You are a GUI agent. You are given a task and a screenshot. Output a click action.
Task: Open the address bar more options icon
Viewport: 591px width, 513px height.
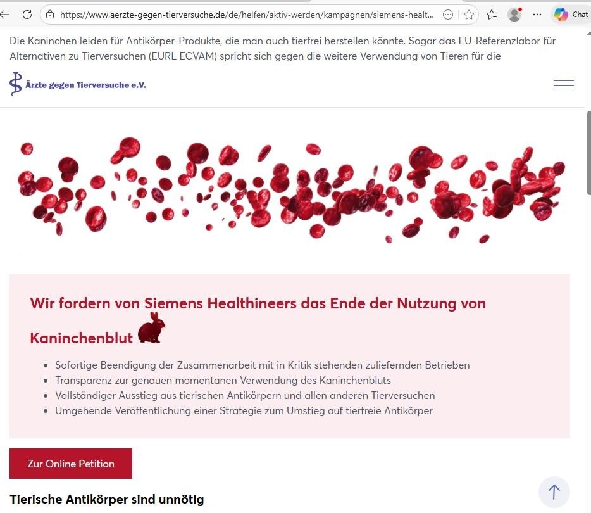pyautogui.click(x=448, y=14)
